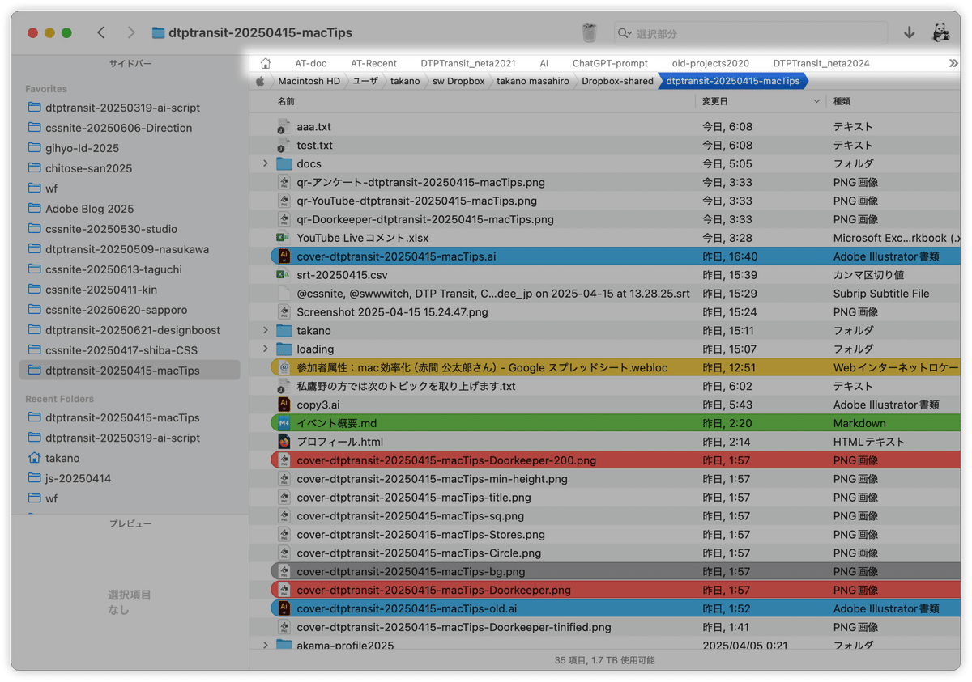
Task: Click the Excel icon of YouTube Live コメント.xlsx
Action: click(x=283, y=238)
